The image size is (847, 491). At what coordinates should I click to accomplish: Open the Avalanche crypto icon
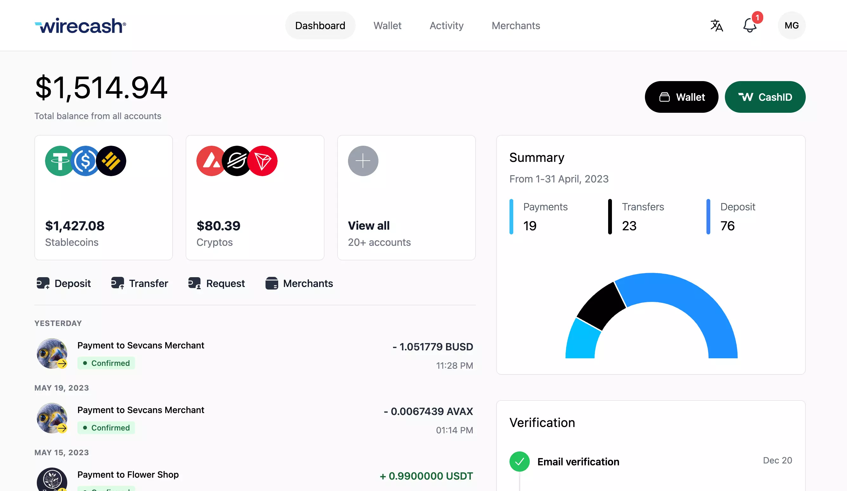click(x=211, y=161)
